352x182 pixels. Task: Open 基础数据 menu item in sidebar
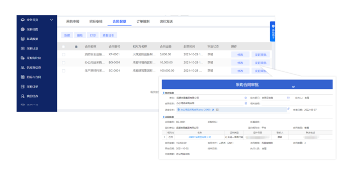coord(33,39)
